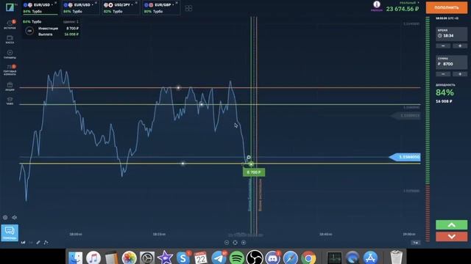Switch to the second EUR/USD tab
Viewport: 471px width, 264px height.
[81, 8]
